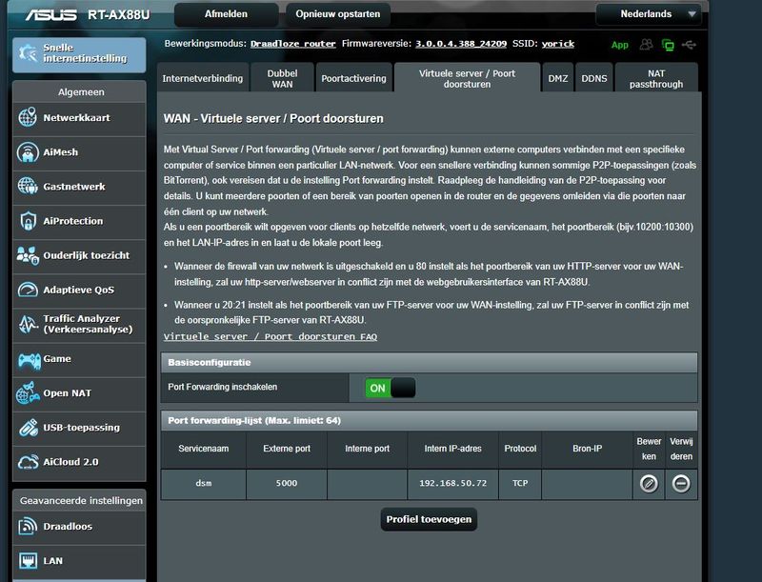Click the guest network users status icon
Screen dimensions: 762x582
click(646, 45)
